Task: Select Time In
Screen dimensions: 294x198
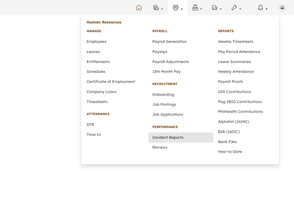Action: pos(94,134)
